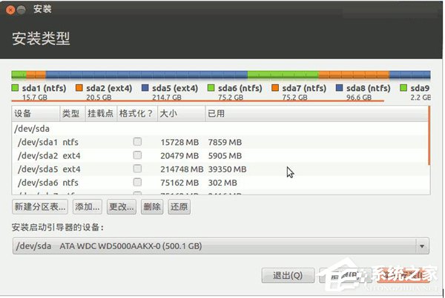Click the green sda1 (ntfs) legend square
This screenshot has width=445, height=298.
15,88
